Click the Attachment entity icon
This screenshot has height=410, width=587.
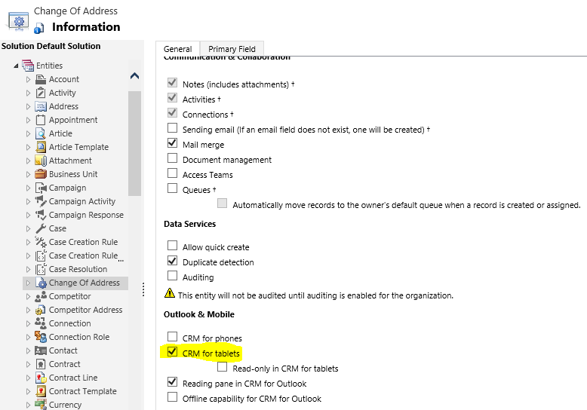(x=41, y=161)
